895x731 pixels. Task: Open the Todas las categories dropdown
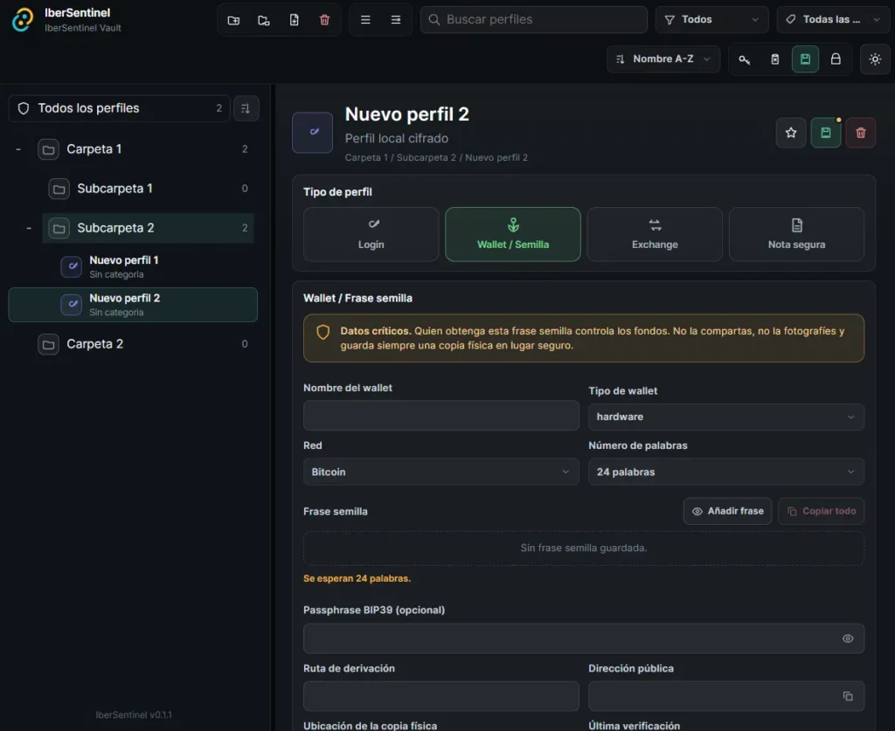tap(833, 20)
